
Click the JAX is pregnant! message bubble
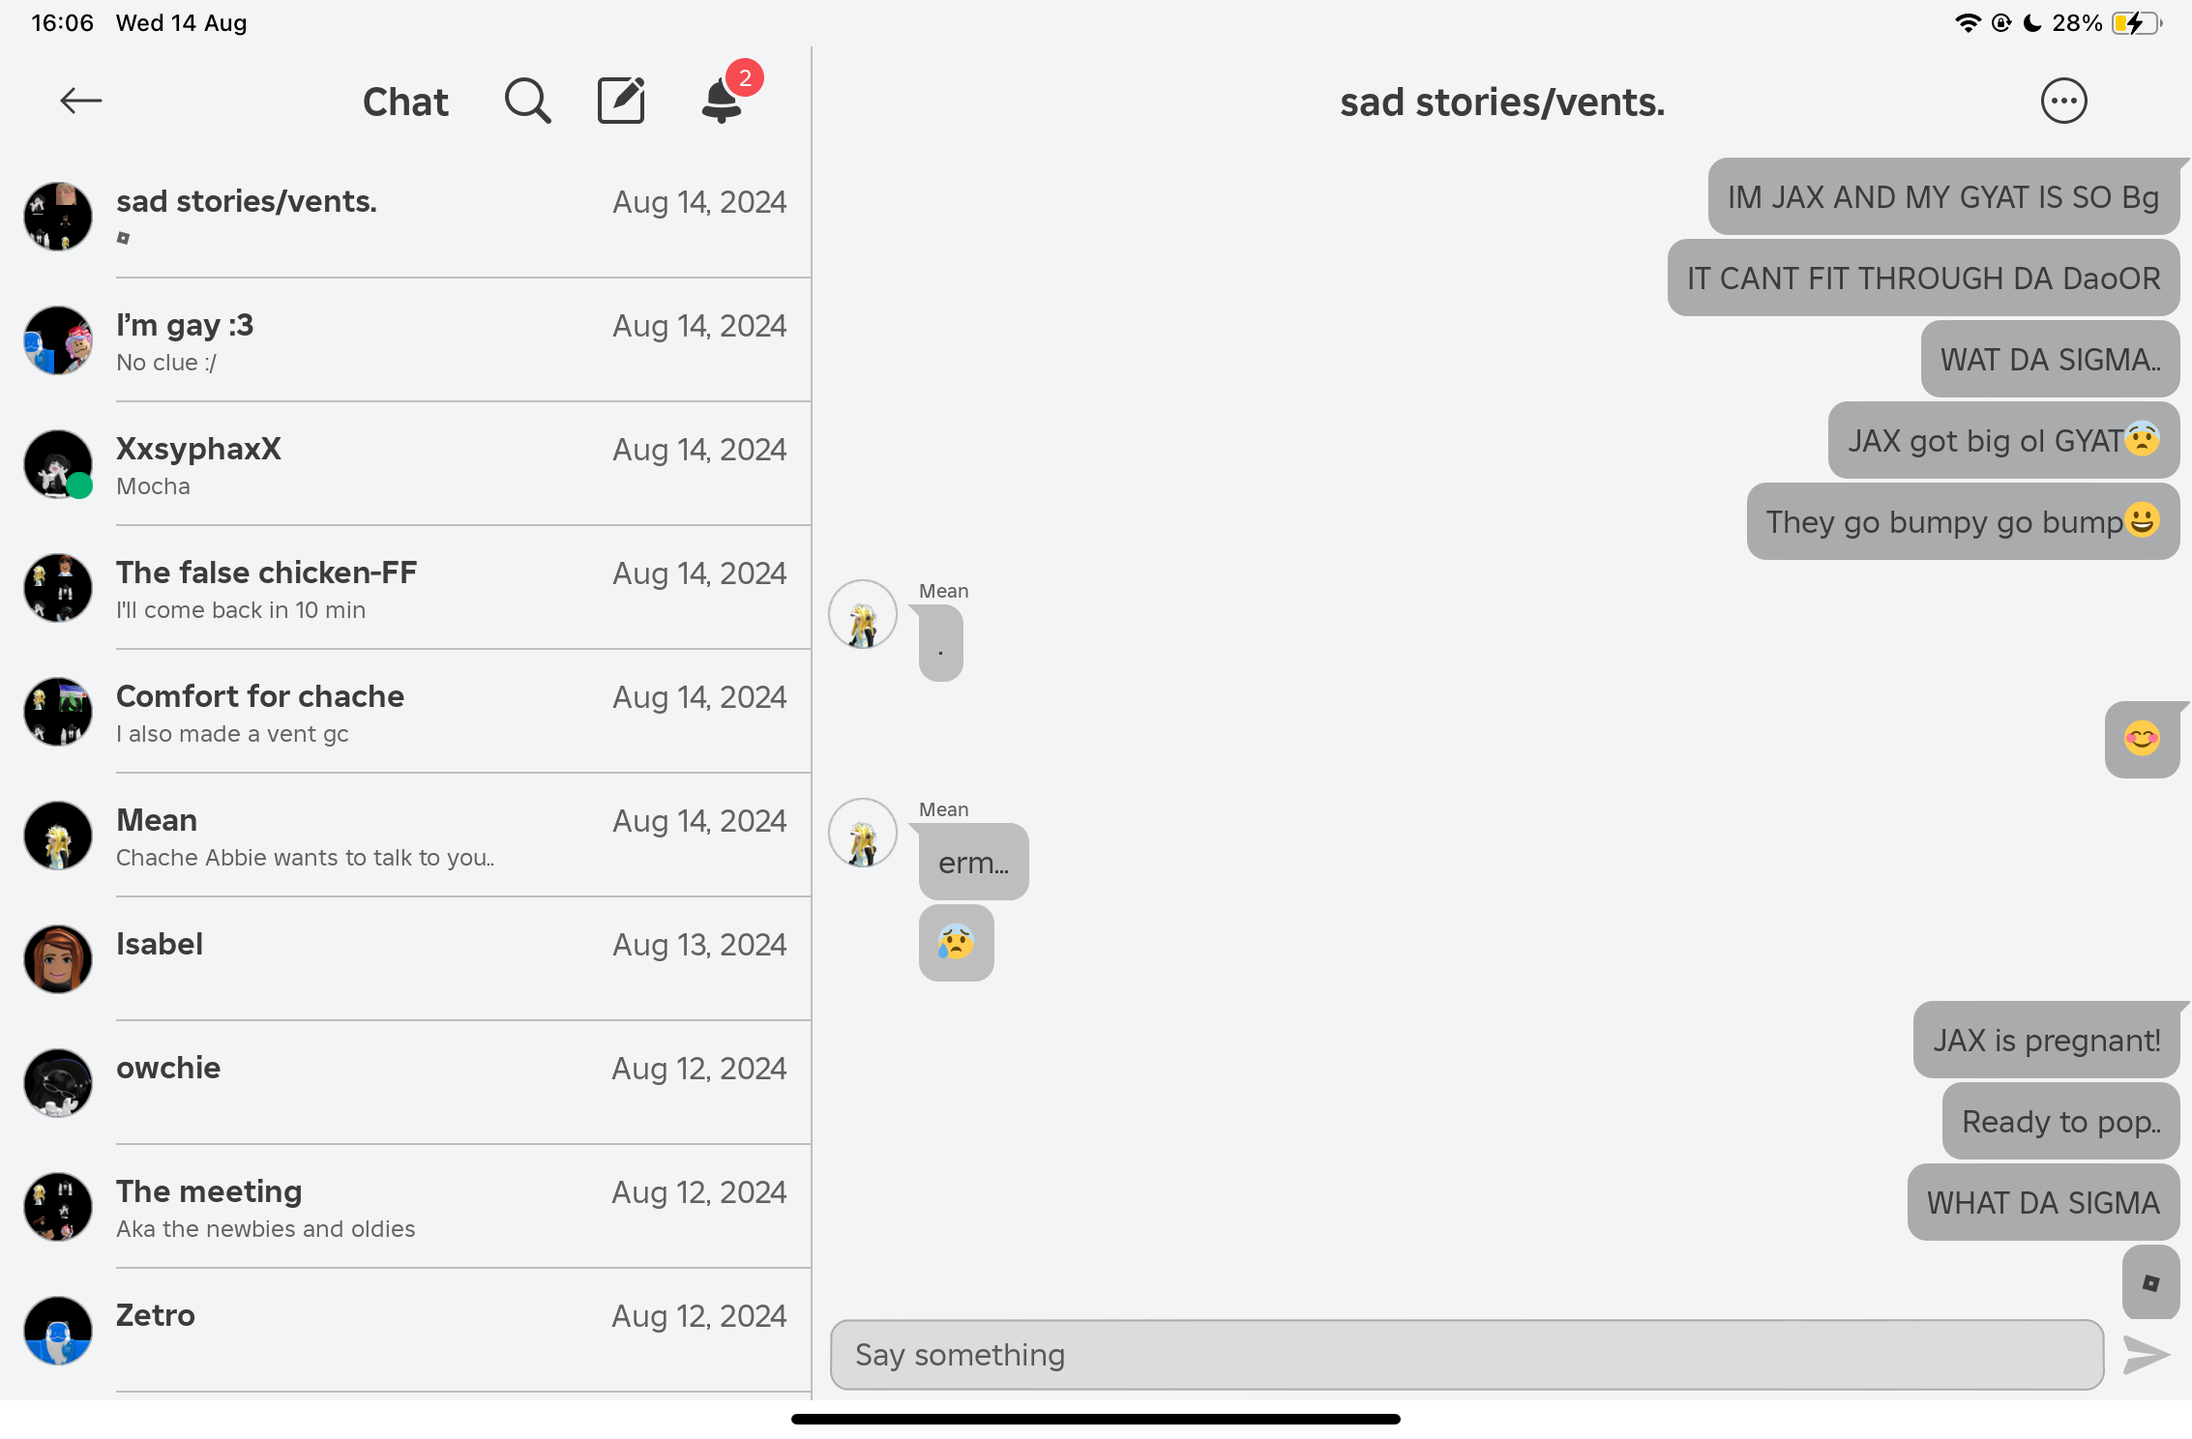coord(2046,1041)
